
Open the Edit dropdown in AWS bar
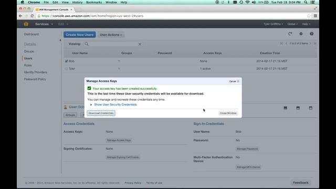tap(63, 24)
